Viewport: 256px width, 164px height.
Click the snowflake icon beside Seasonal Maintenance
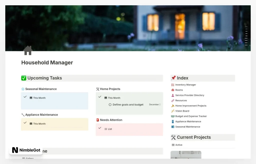point(23,89)
